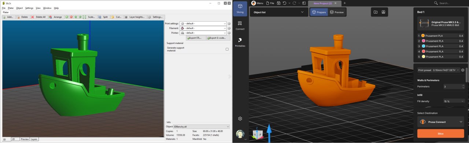Click the user avatar at sidebar bottom
The image size is (469, 143).
[240, 134]
